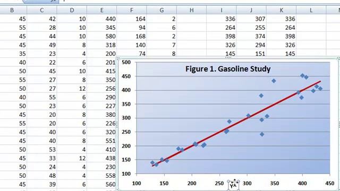Select column J header
This screenshot has width=340, height=191.
click(x=251, y=10)
